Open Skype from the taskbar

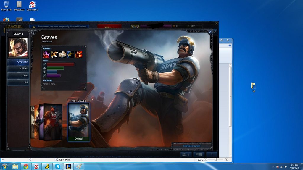pos(58,166)
